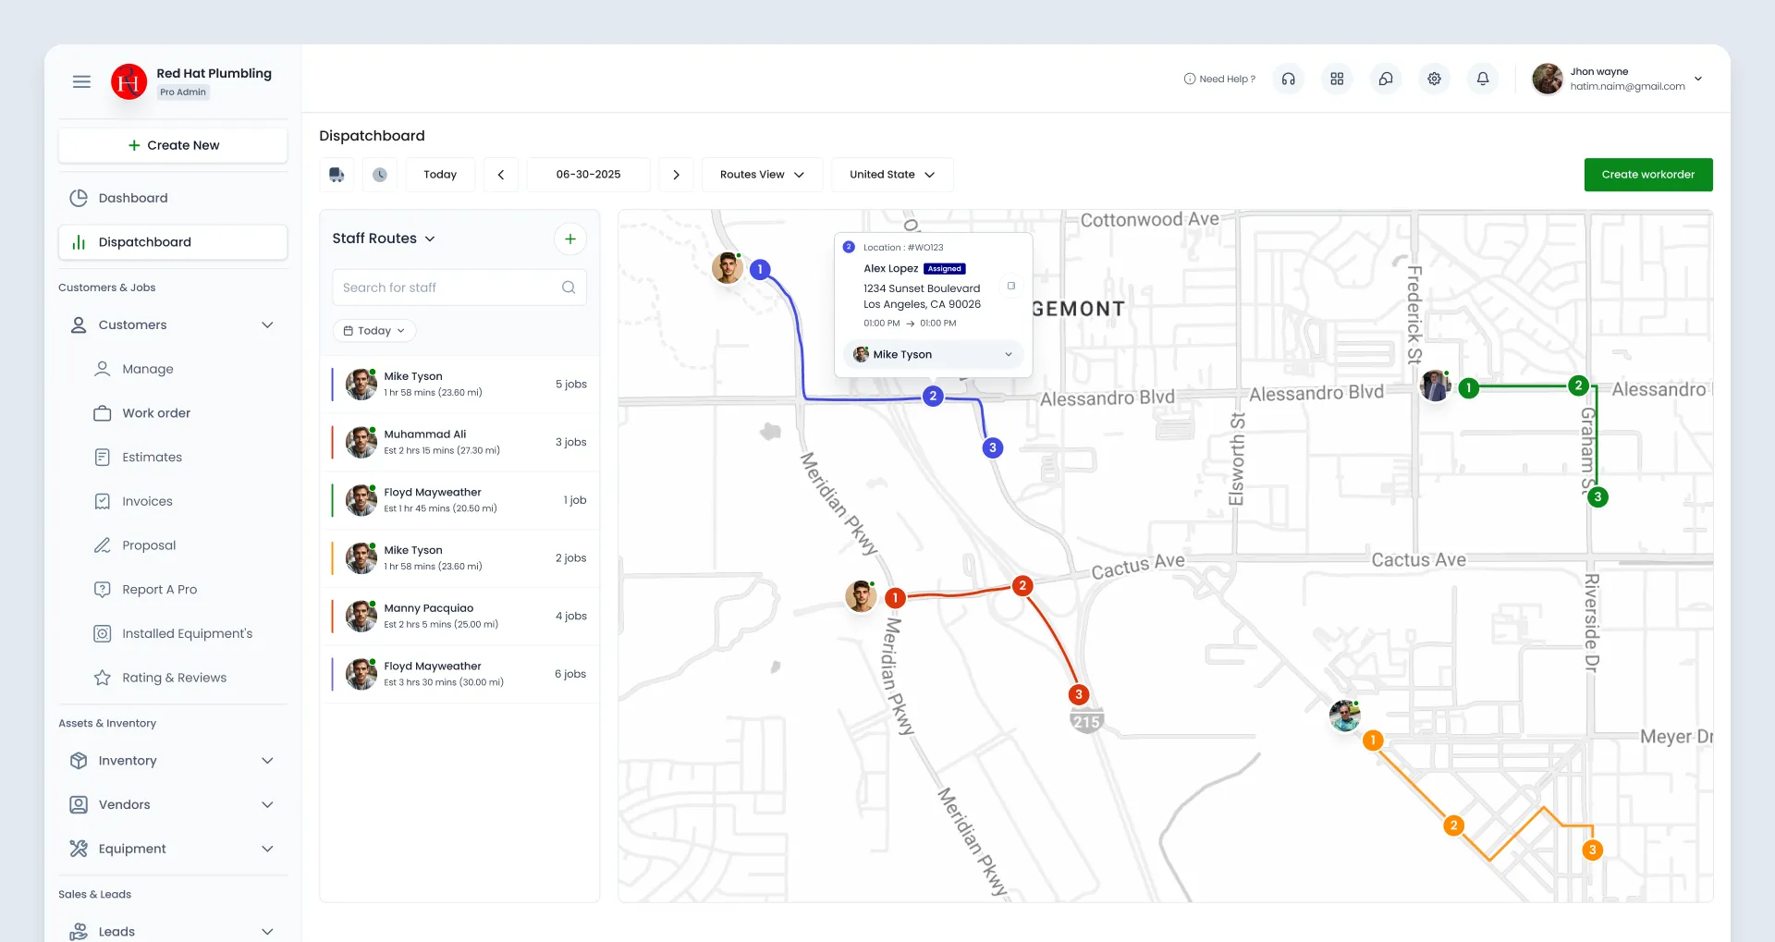Image resolution: width=1775 pixels, height=942 pixels.
Task: Add a staff route with plus icon
Action: pyautogui.click(x=570, y=239)
